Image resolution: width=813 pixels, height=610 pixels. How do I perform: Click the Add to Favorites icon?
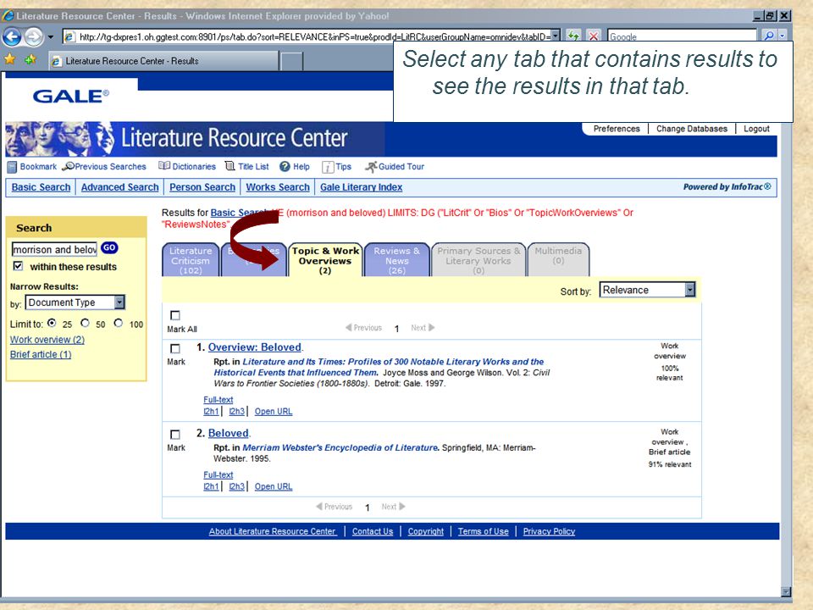click(30, 59)
